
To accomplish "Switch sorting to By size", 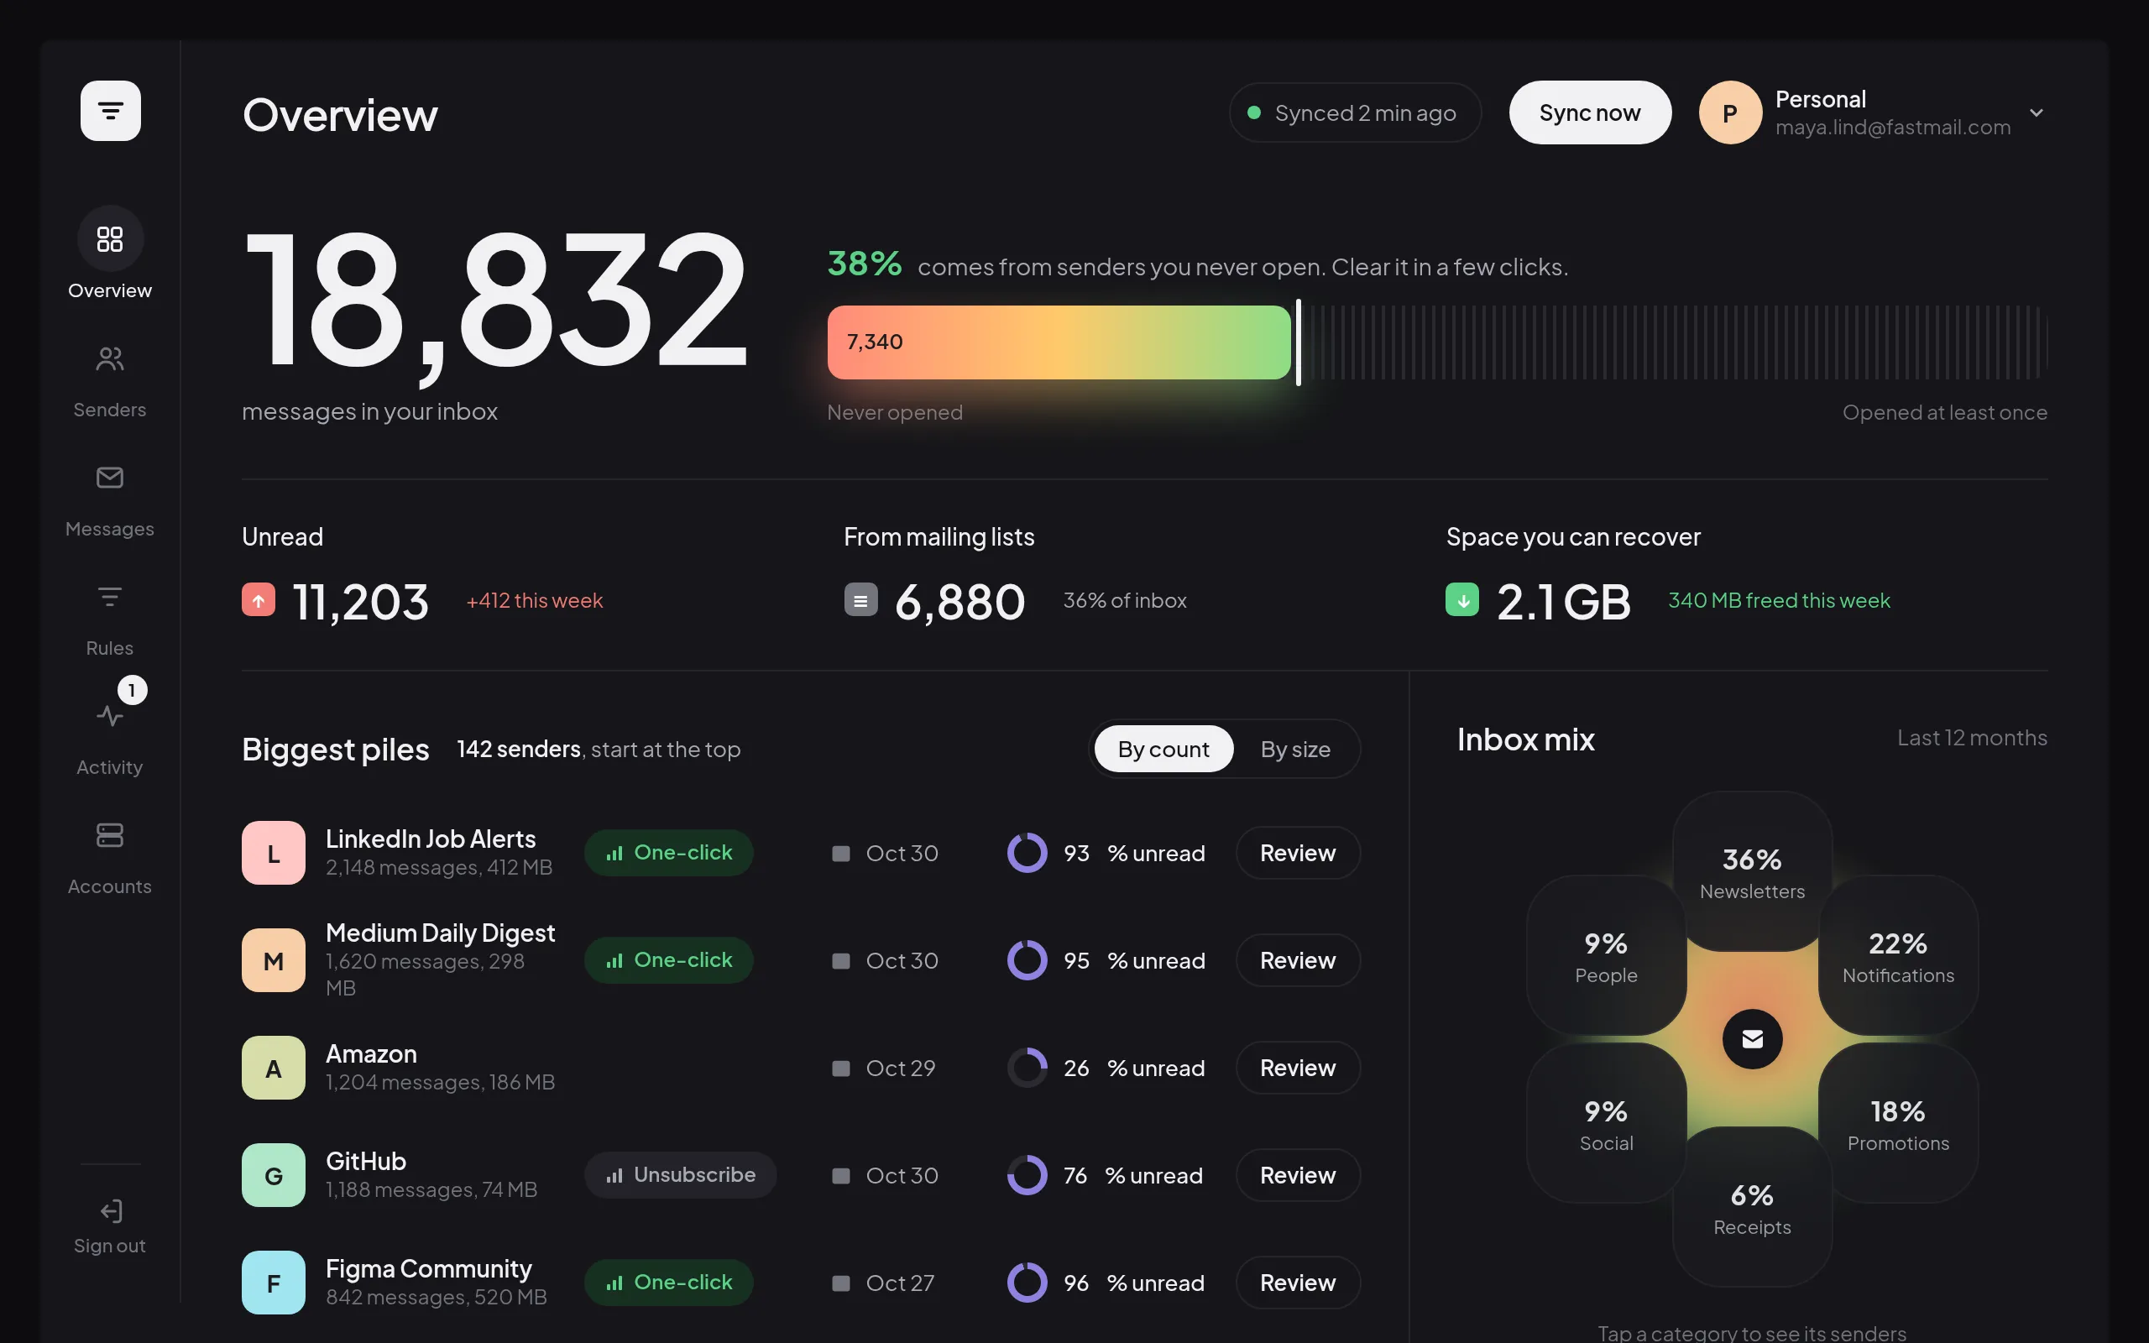I will coord(1294,749).
